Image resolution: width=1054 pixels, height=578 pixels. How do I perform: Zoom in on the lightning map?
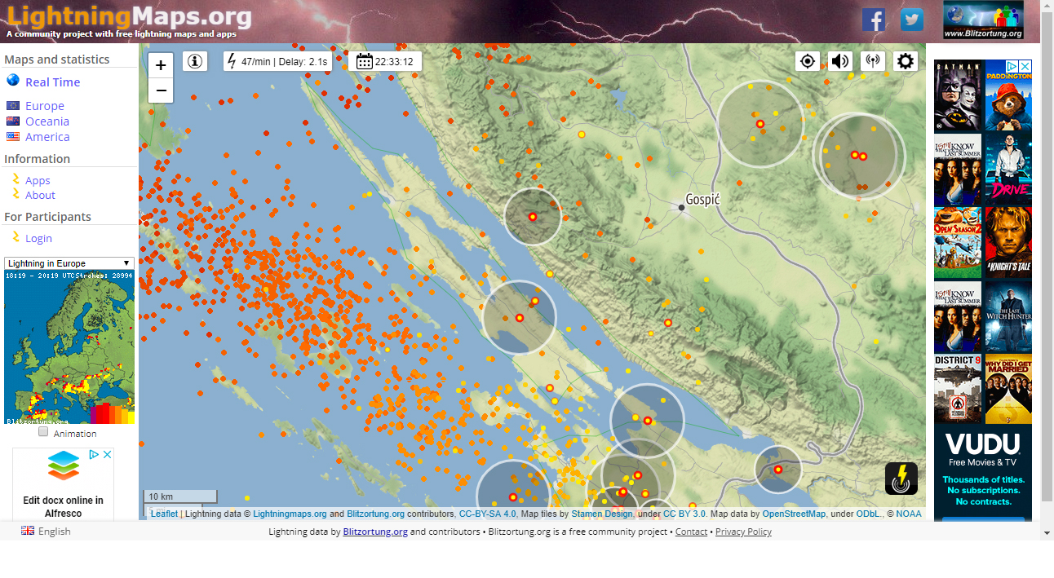click(161, 65)
